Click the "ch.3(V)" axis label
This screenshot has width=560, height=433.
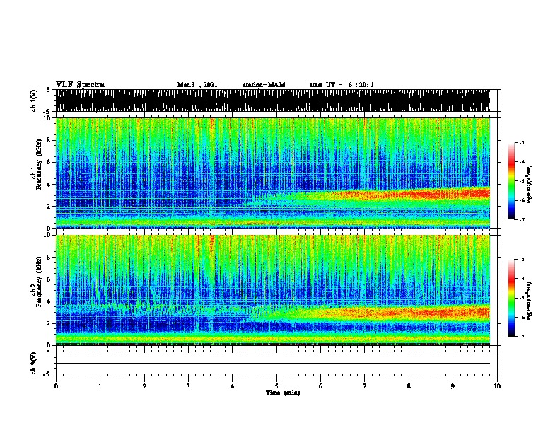tap(33, 363)
